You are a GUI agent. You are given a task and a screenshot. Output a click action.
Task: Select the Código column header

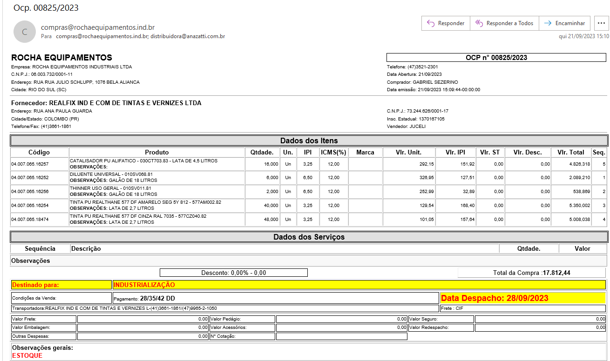tap(39, 152)
